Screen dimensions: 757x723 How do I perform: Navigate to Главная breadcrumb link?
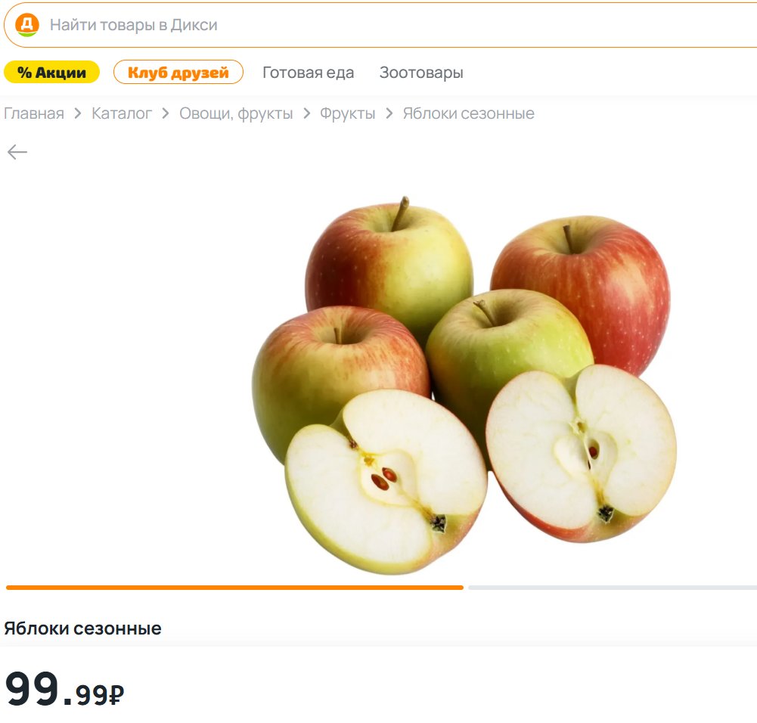pyautogui.click(x=34, y=113)
